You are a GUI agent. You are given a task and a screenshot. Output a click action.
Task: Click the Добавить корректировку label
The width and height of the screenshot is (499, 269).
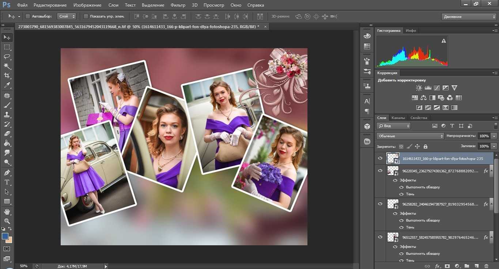[x=401, y=80]
